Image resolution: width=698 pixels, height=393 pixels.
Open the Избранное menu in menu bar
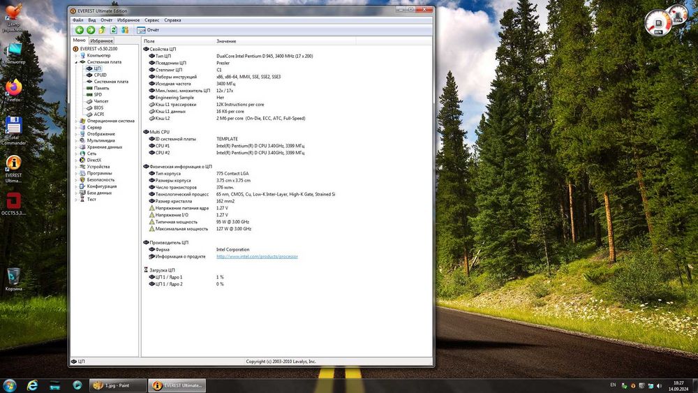point(128,20)
